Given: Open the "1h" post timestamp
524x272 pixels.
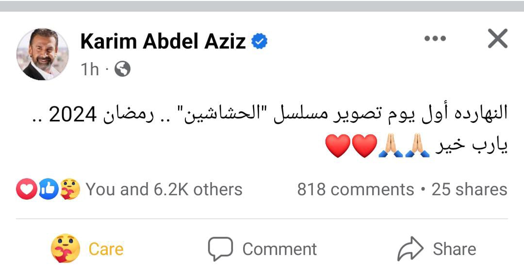Looking at the screenshot, I should (90, 69).
